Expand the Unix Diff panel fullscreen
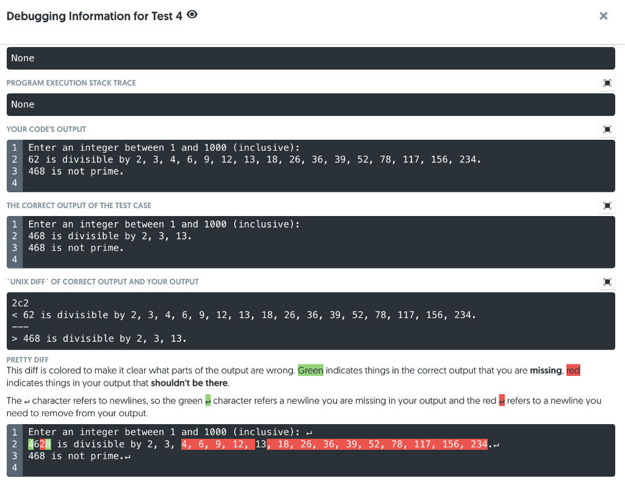 tap(607, 281)
